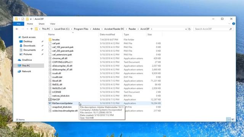
Task: Select the RdrServicesUpdater application icon
Action: (50, 103)
